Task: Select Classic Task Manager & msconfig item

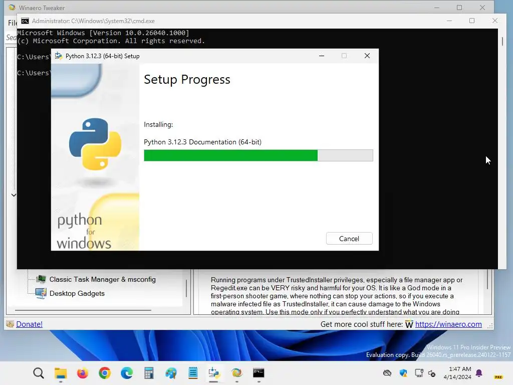Action: (102, 279)
